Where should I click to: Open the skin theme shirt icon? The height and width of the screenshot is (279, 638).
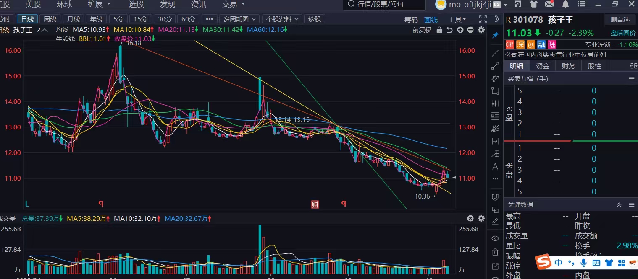(533, 5)
